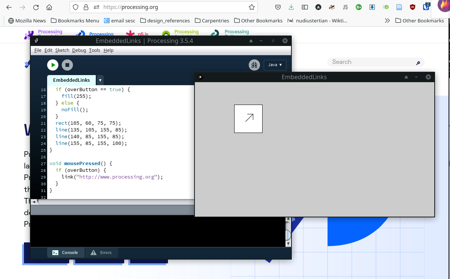The width and height of the screenshot is (450, 279).
Task: Click the green B+ extension icon
Action: 359,7
